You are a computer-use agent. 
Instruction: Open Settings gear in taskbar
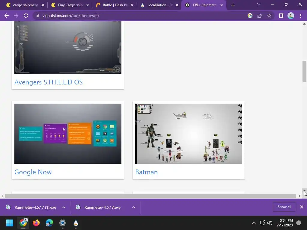point(63,223)
